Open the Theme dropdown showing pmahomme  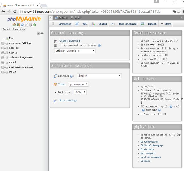point(79,84)
